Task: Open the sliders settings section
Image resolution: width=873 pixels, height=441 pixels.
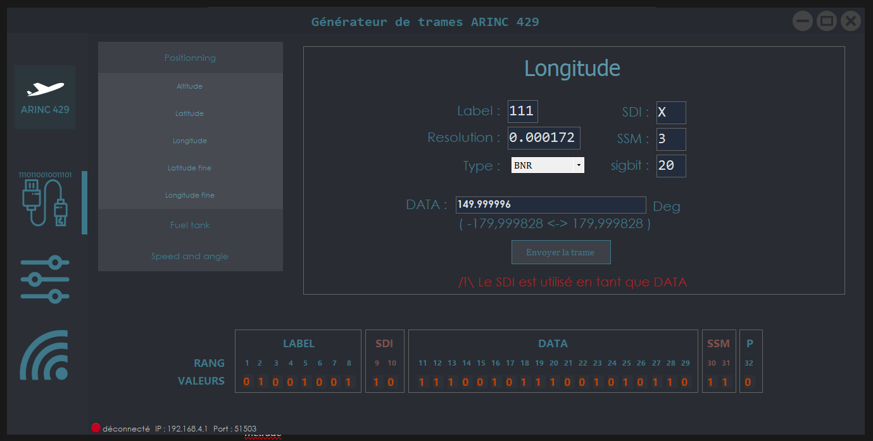Action: pyautogui.click(x=45, y=279)
